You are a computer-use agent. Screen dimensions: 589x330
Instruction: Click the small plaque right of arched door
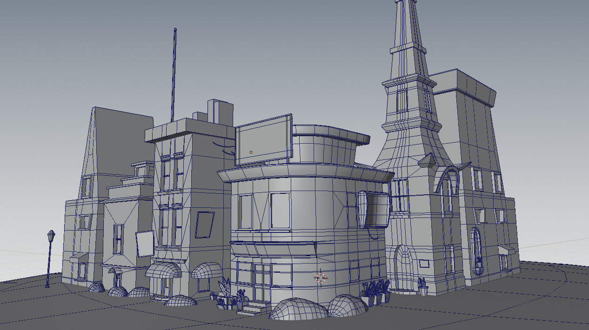pyautogui.click(x=424, y=264)
